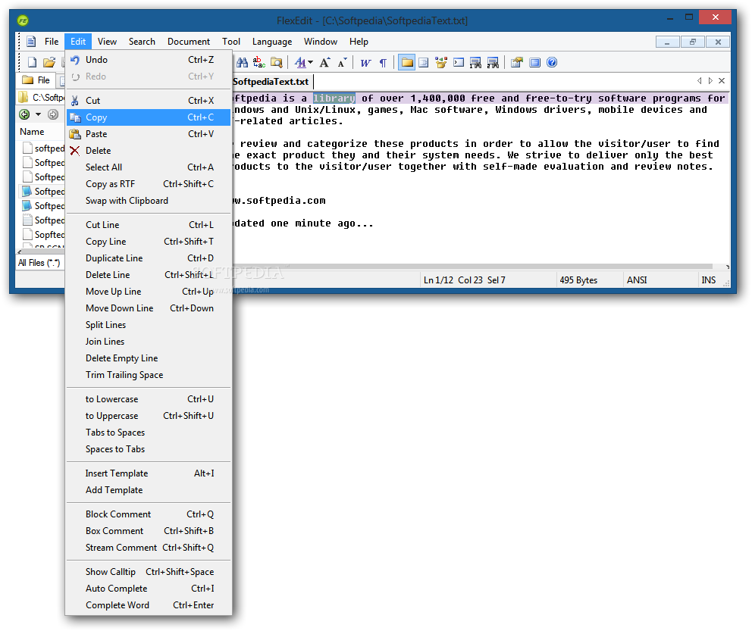Select Insert Template menu entry
The width and height of the screenshot is (752, 631).
click(149, 473)
